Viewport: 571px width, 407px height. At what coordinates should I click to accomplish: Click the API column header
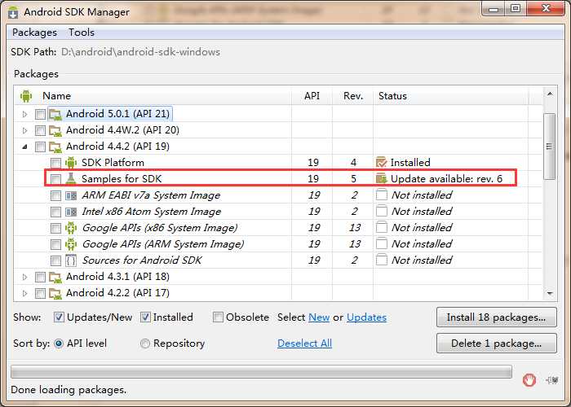click(312, 96)
